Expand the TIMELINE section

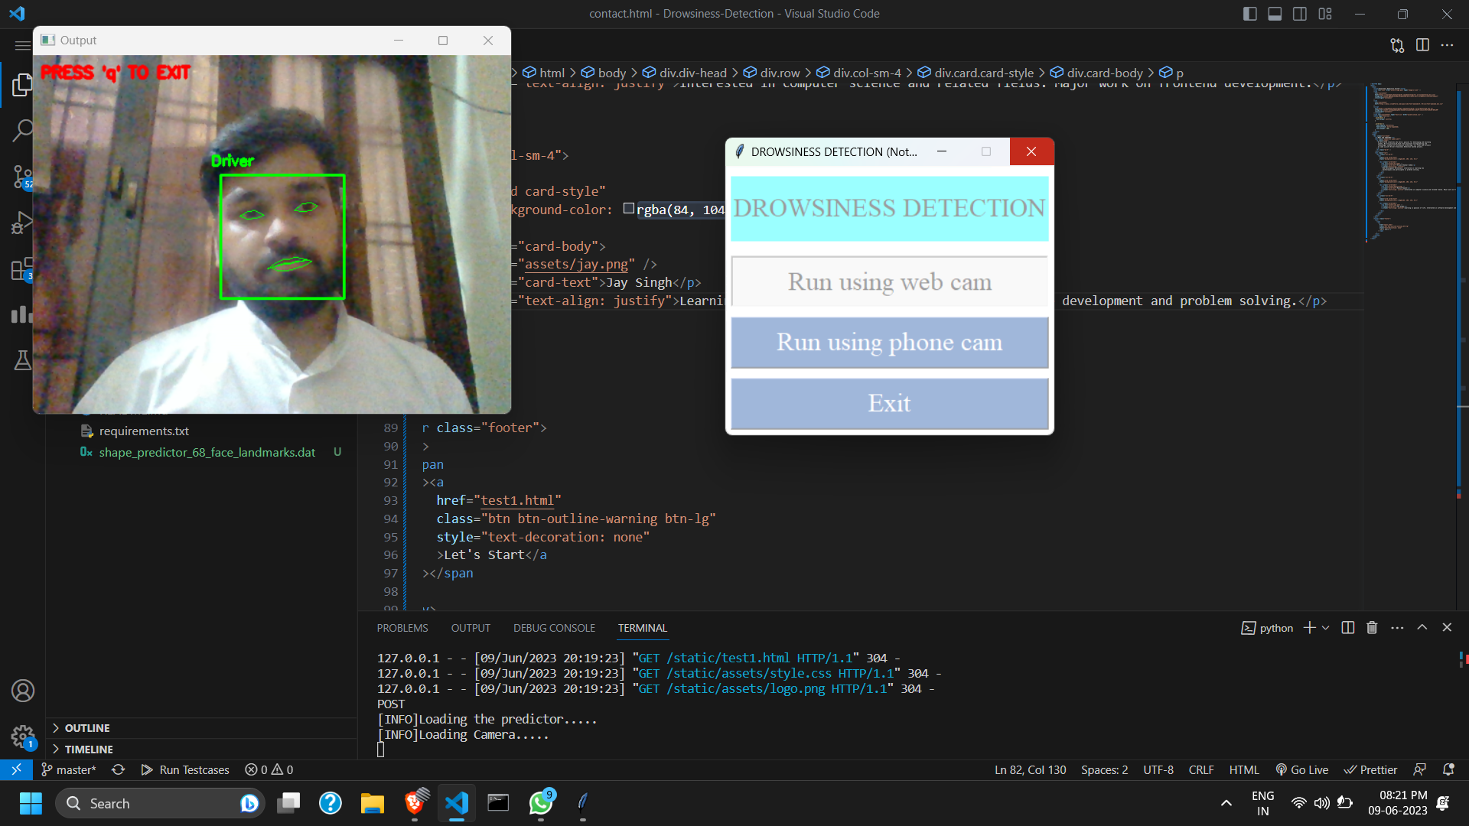tap(88, 750)
